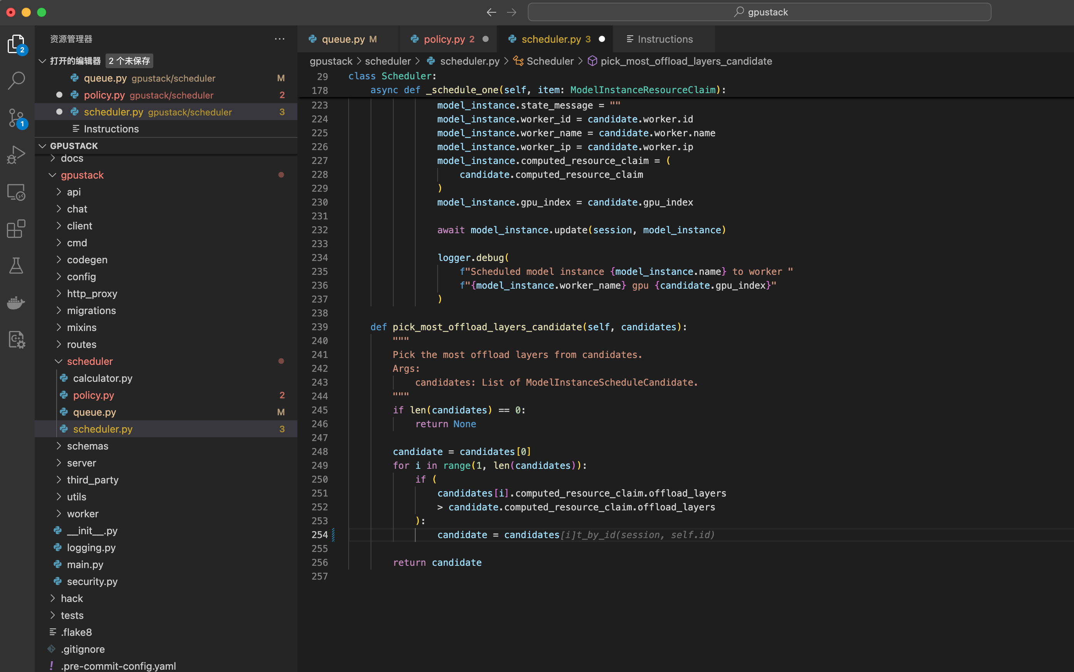
Task: Switch to the queue.py tab
Action: point(342,39)
